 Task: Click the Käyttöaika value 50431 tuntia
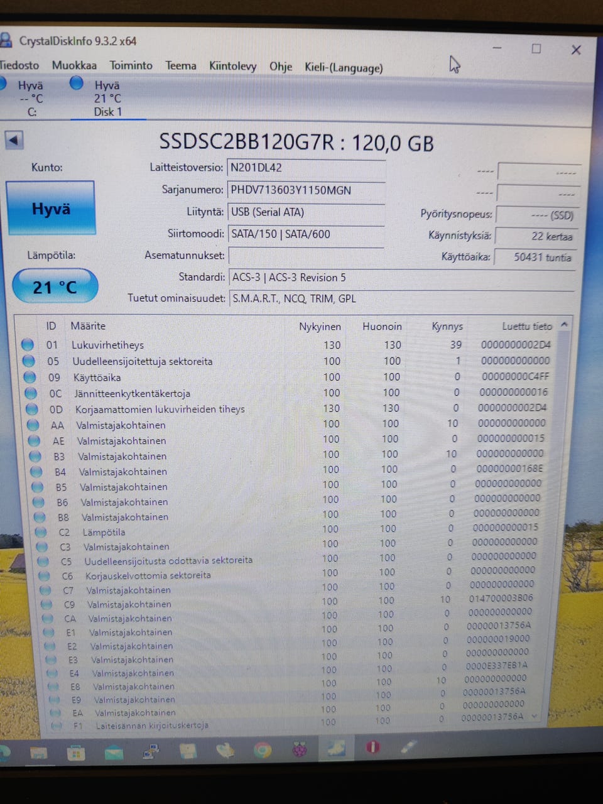pyautogui.click(x=536, y=257)
